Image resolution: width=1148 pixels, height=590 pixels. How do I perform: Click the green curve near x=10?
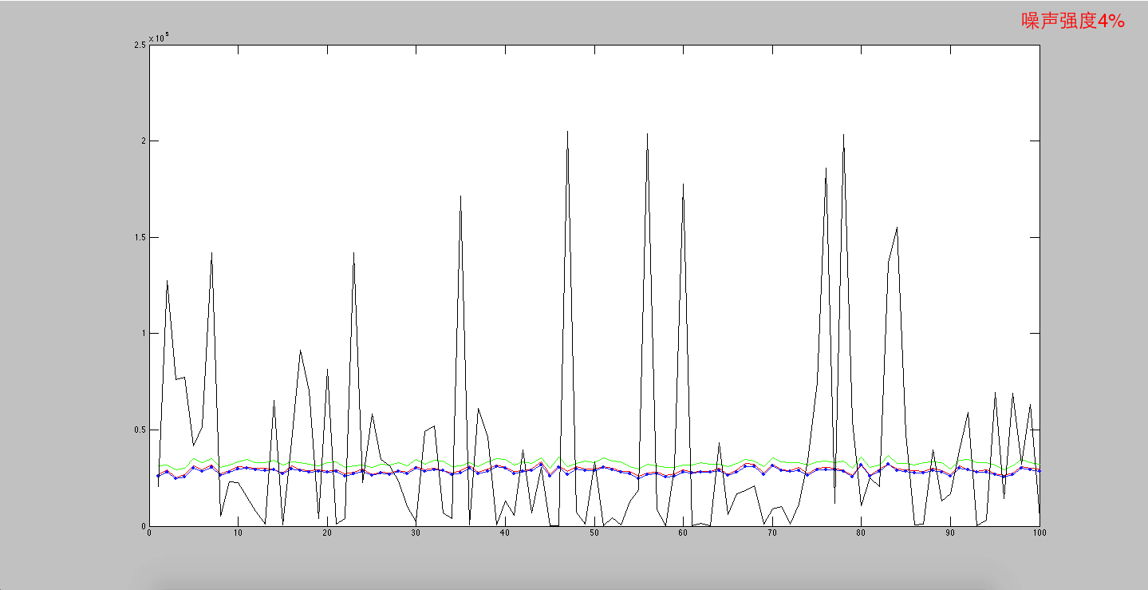click(x=238, y=461)
